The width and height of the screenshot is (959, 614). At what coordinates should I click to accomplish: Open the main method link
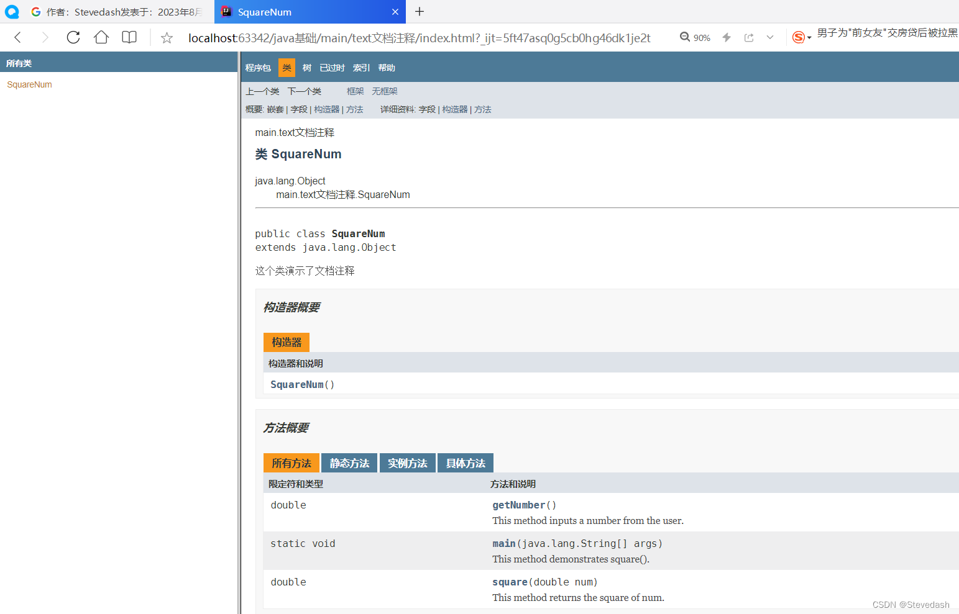(504, 543)
